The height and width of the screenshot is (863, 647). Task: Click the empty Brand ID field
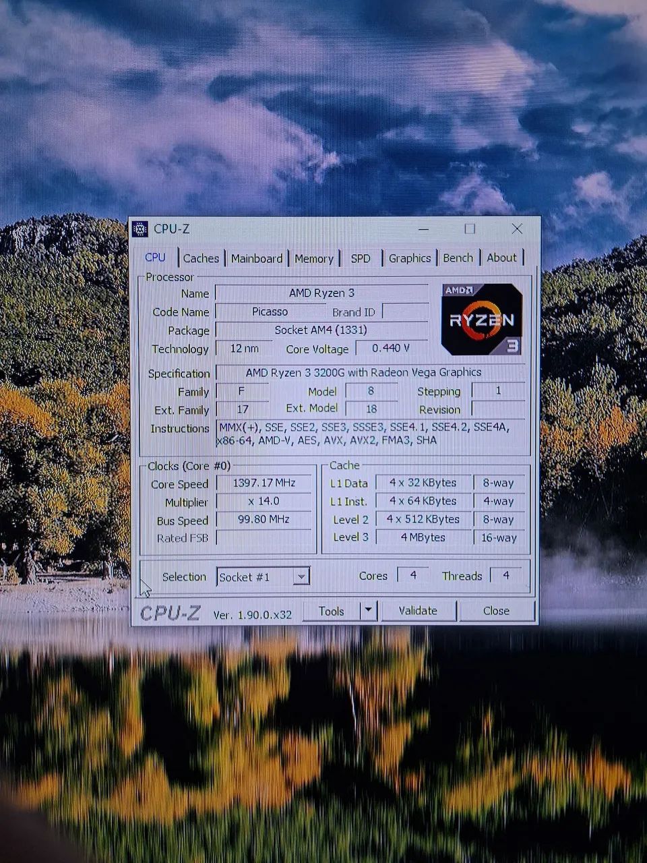click(405, 312)
